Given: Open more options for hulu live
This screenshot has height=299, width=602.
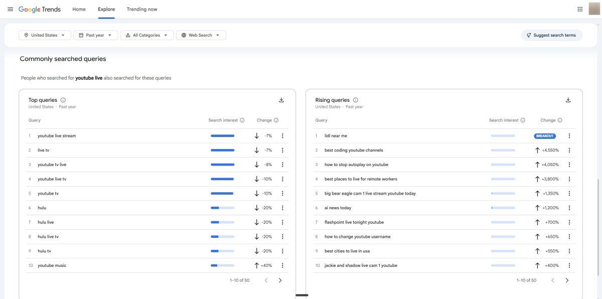Looking at the screenshot, I should 282,222.
